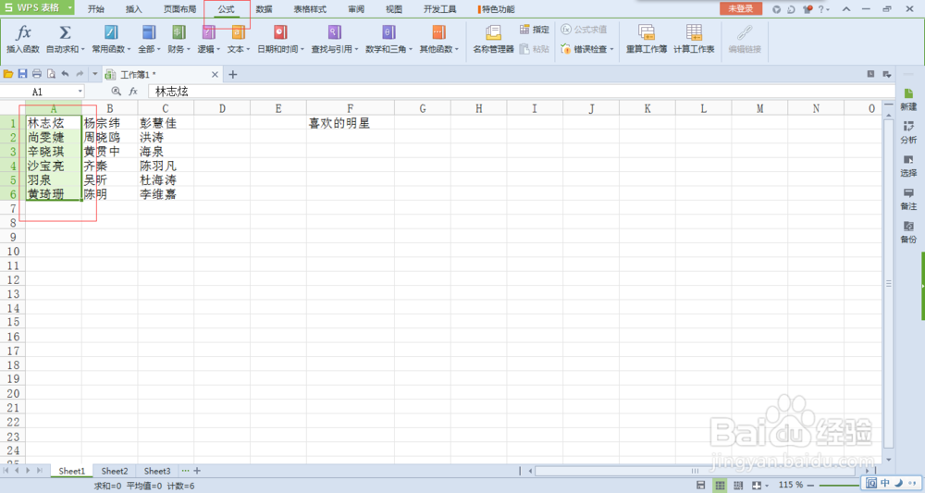925x493 pixels.
Task: Switch to the Review (审阅) ribbon tab
Action: point(356,9)
